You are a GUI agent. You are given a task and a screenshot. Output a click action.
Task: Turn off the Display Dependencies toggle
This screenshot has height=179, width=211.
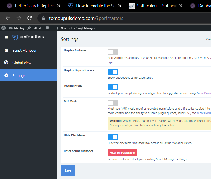[x=113, y=72]
